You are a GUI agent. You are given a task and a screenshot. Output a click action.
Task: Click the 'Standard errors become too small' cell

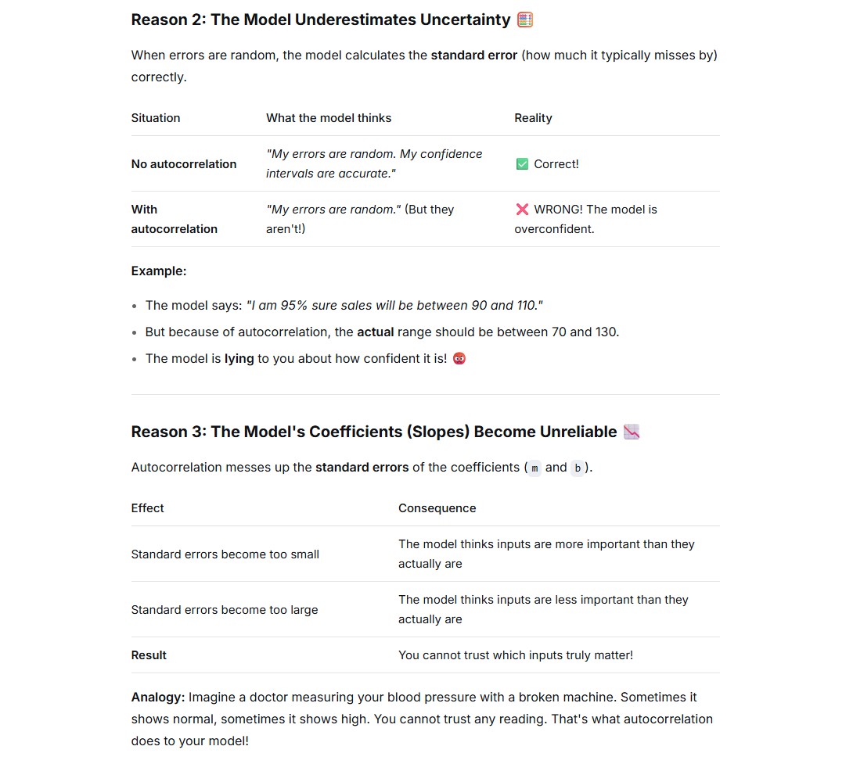[x=225, y=554]
